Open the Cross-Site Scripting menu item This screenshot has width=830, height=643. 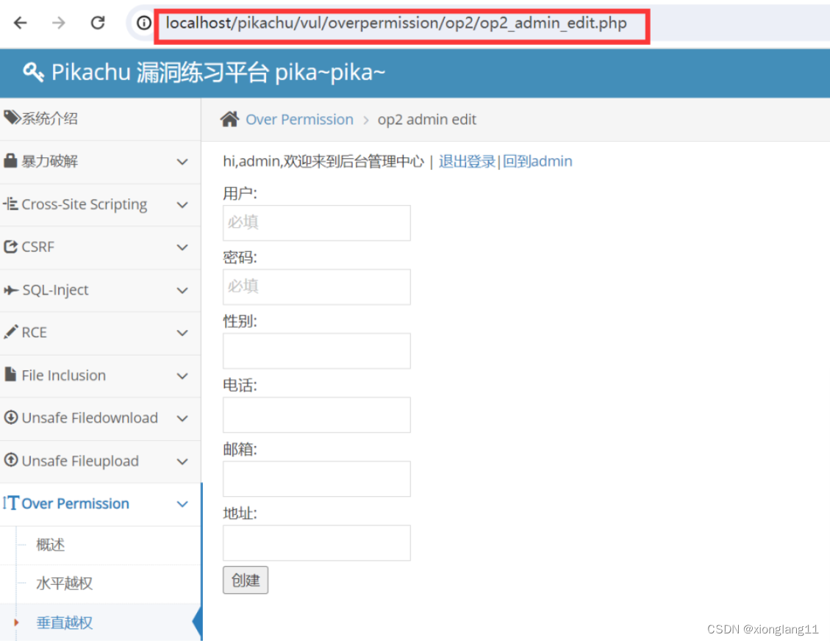click(84, 204)
